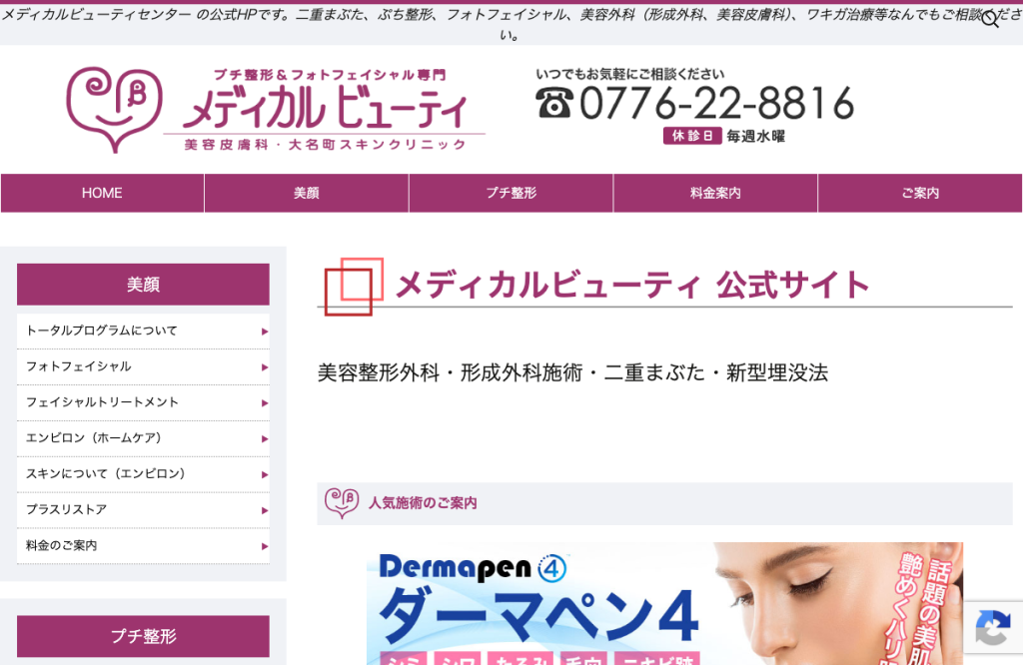
Task: Click the reCAPTCHA badge icon
Action: pyautogui.click(x=993, y=627)
